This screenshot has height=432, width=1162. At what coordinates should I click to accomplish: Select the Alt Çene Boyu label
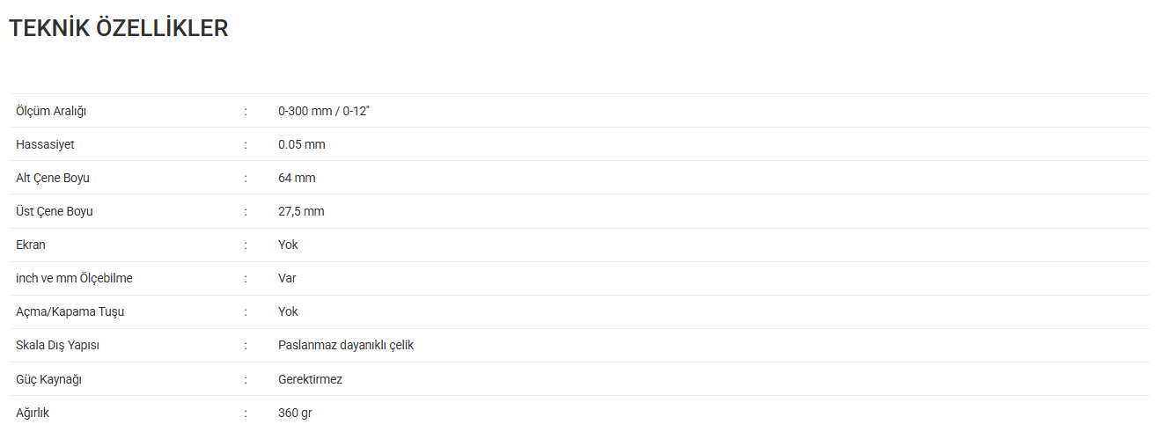tap(53, 179)
